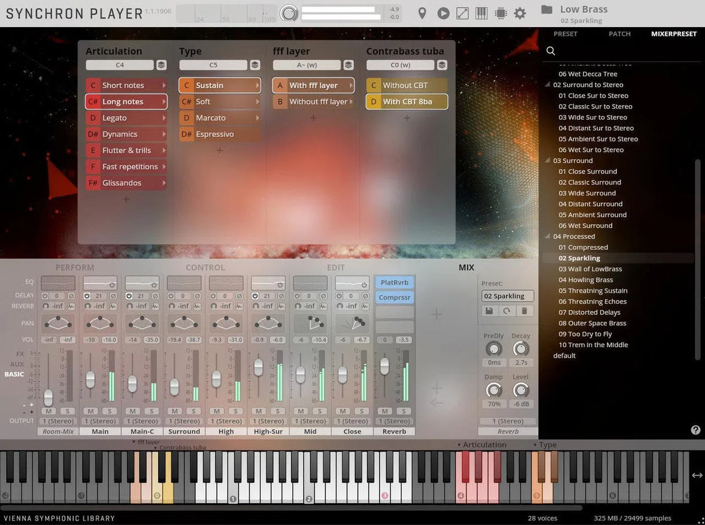Mute the Main mixer channel
Screen dimensions: 705x525
(x=90, y=411)
